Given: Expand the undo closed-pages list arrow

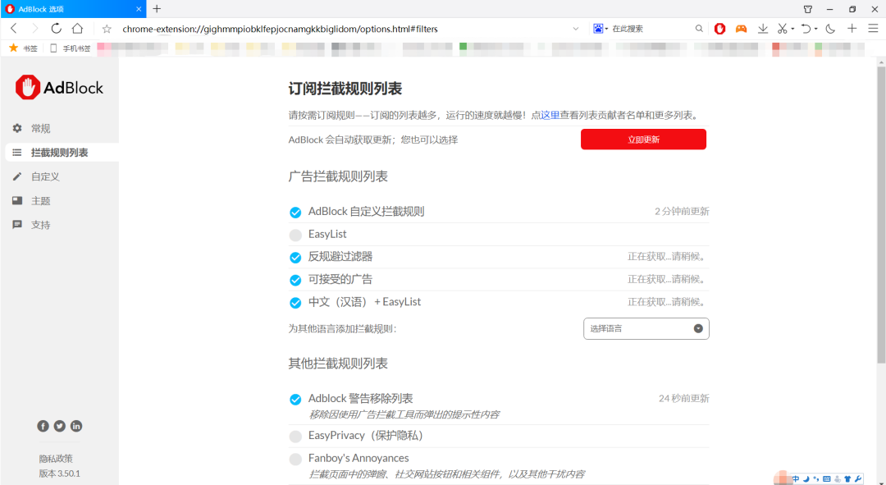Looking at the screenshot, I should pyautogui.click(x=816, y=29).
